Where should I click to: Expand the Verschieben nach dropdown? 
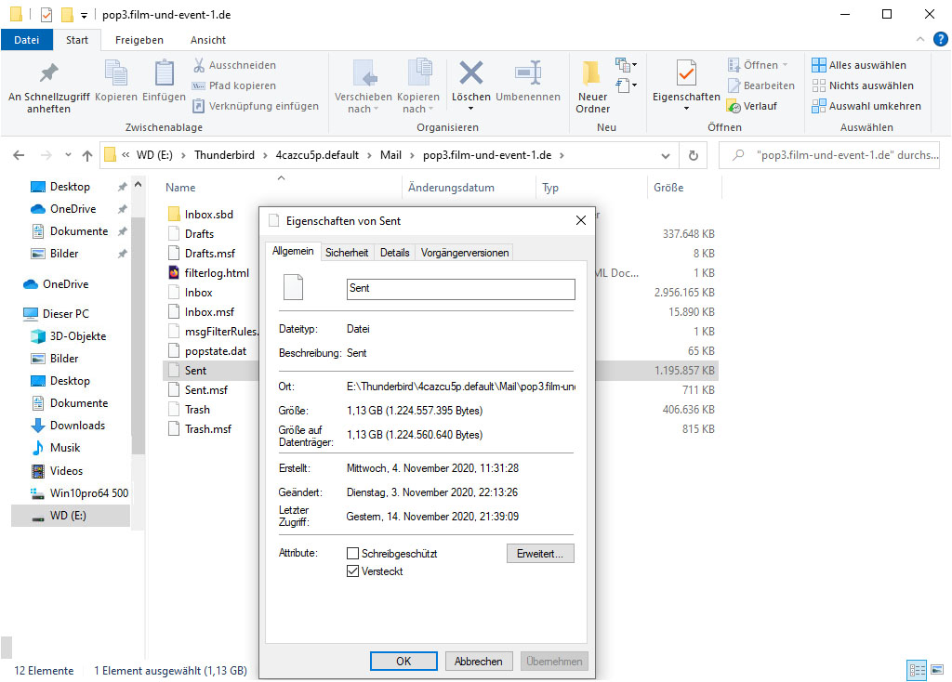(x=364, y=109)
